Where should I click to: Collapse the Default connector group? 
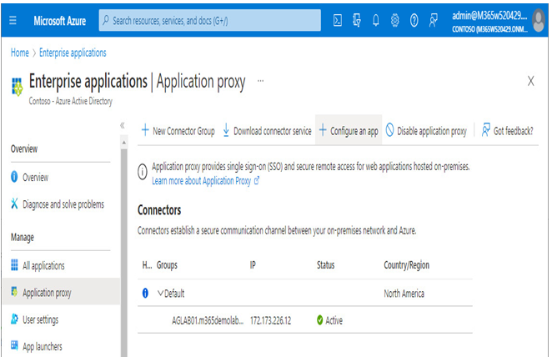coord(161,293)
